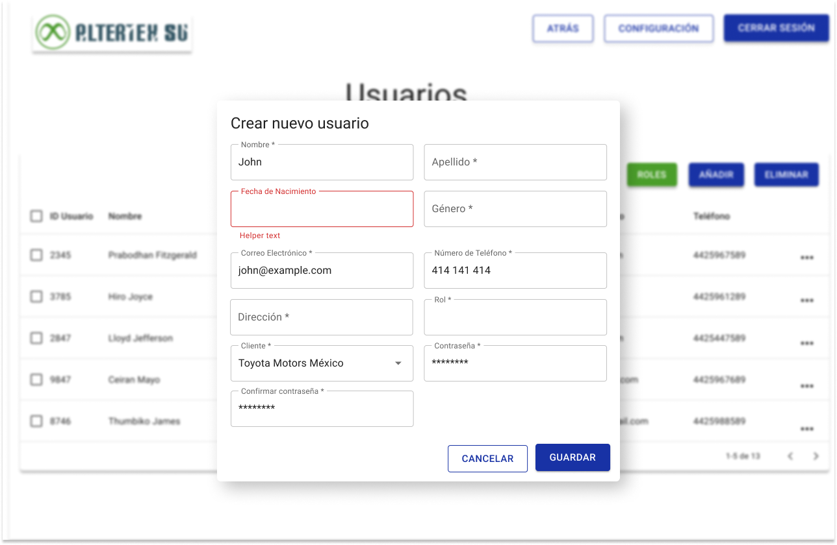837x545 pixels.
Task: Open the row menu for Thumbiko James
Action: (x=807, y=429)
